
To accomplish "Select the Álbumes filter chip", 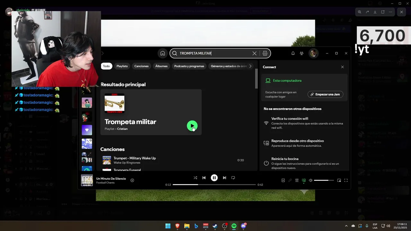I will tap(162, 66).
